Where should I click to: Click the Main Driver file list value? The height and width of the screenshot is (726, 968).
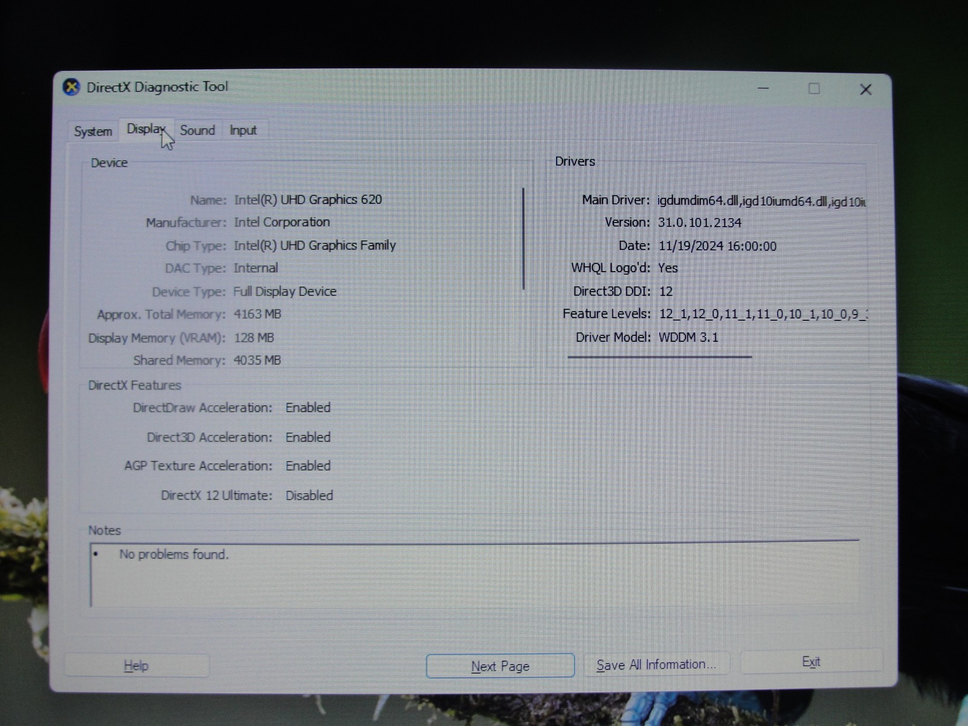[762, 201]
